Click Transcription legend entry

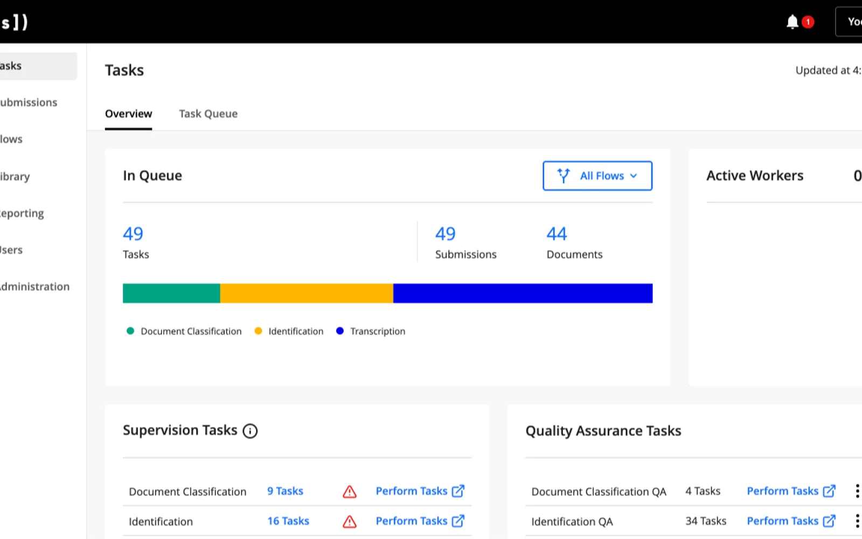coord(371,331)
